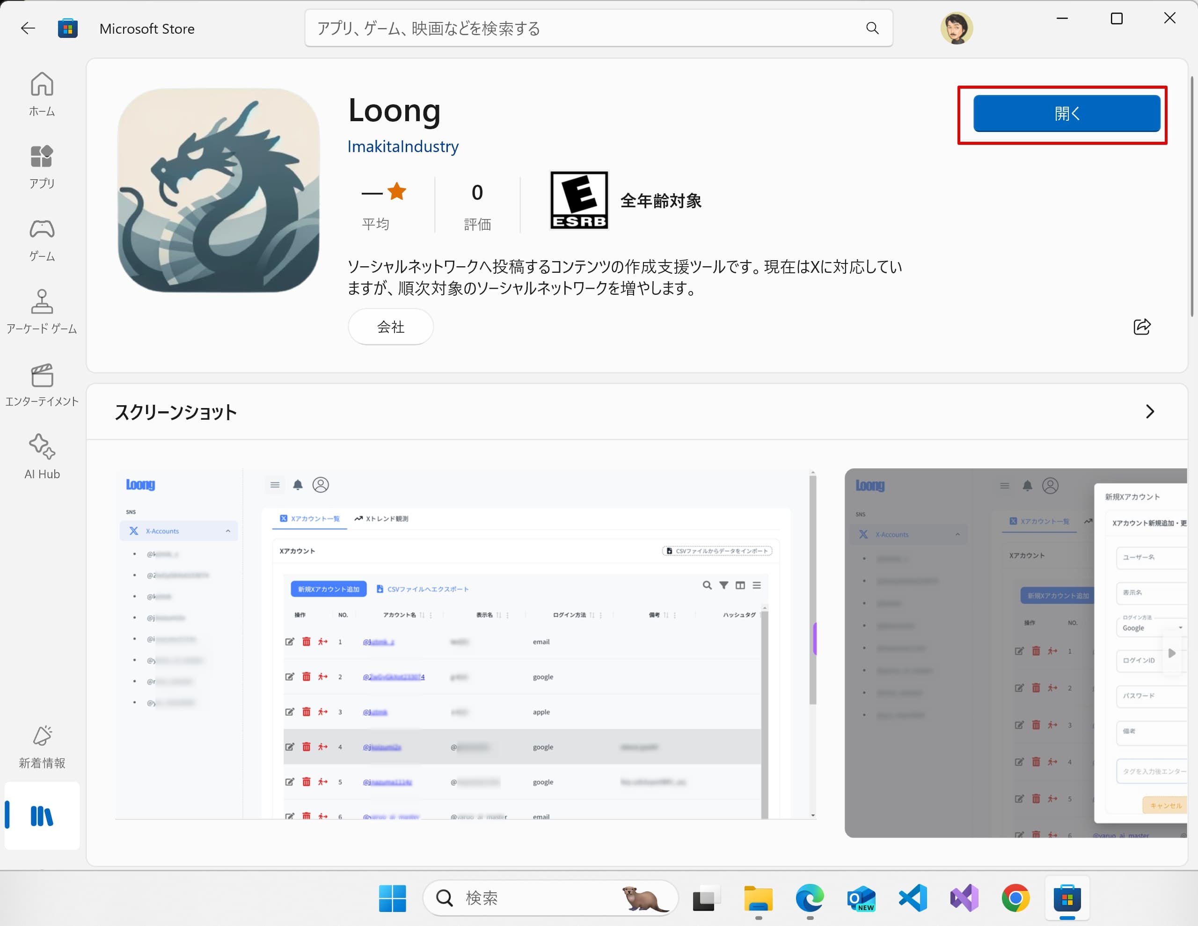Open second Loong screenshot with 新規Xアカウント dialog

1015,653
